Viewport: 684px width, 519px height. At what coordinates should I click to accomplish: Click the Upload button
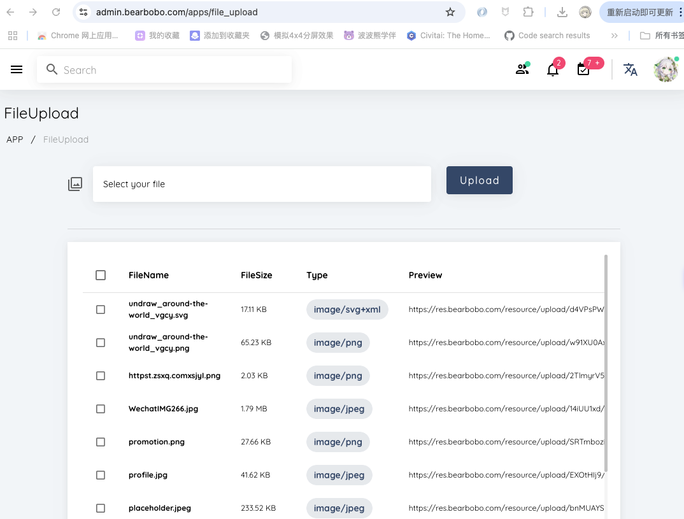[x=479, y=180]
